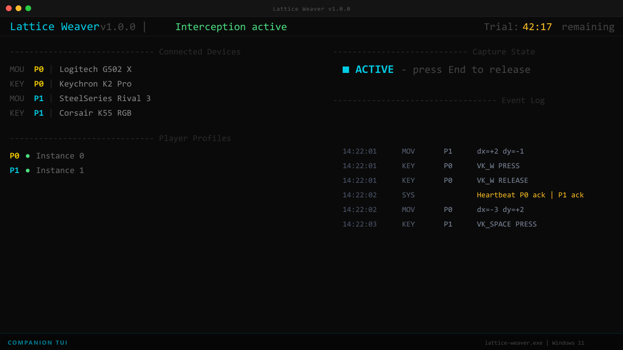The image size is (623, 350).
Task: Click the SYS type on the Heartbeat row
Action: (408, 195)
